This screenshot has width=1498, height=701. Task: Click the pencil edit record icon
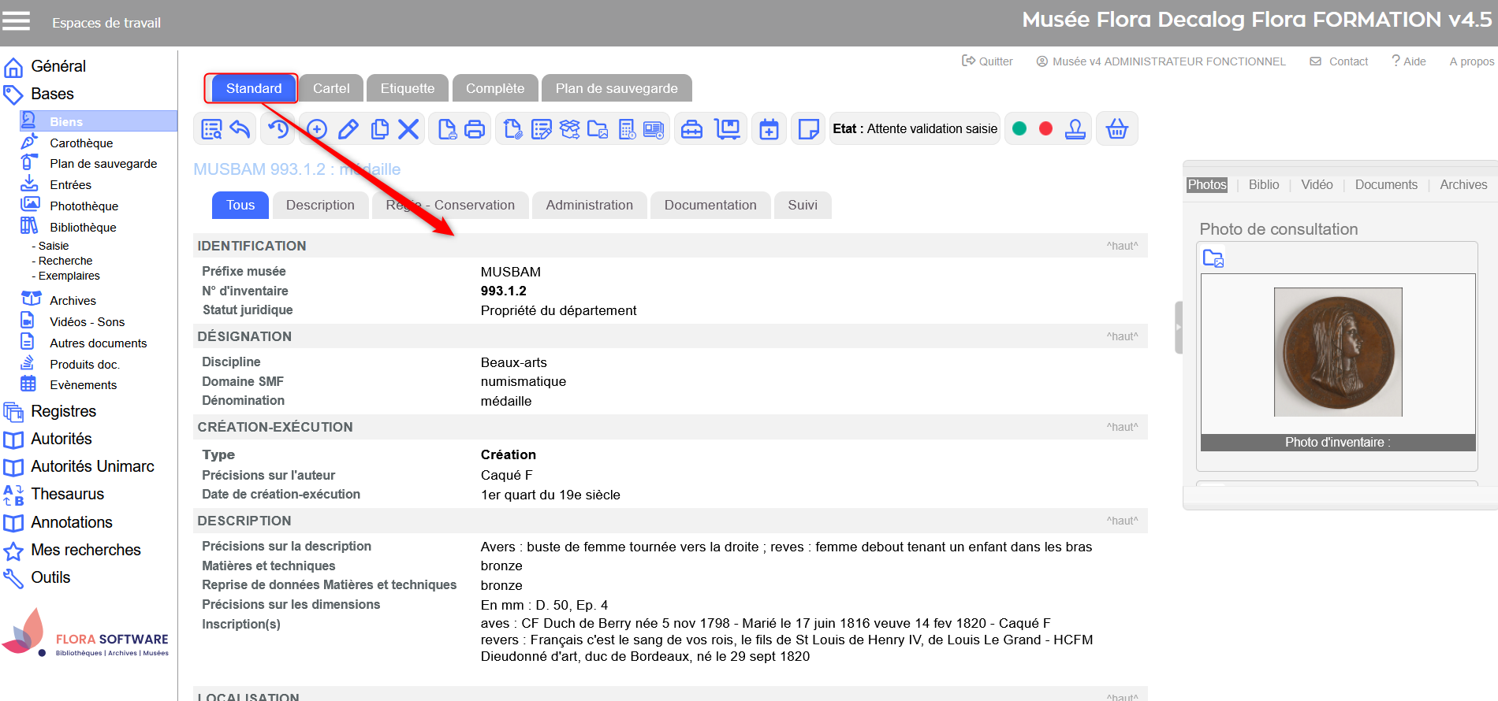[x=348, y=129]
